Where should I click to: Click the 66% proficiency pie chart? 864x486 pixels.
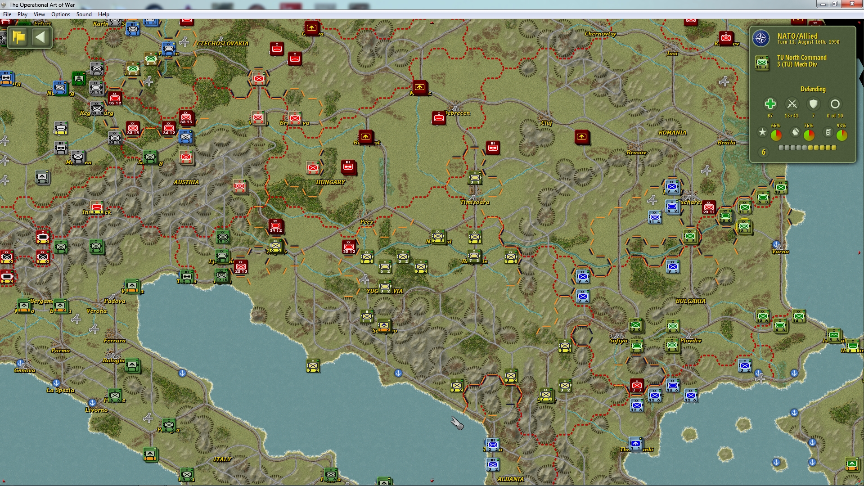pyautogui.click(x=776, y=135)
